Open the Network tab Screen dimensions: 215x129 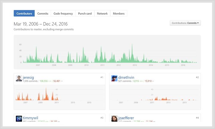pyautogui.click(x=102, y=13)
